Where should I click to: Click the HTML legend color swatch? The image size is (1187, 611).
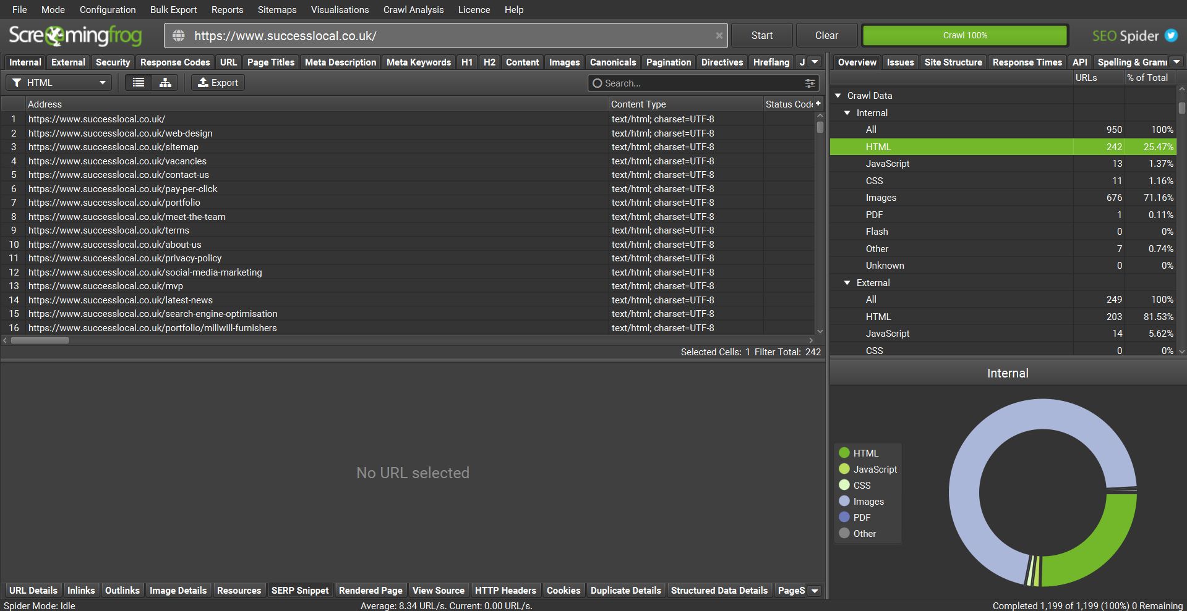click(x=844, y=453)
